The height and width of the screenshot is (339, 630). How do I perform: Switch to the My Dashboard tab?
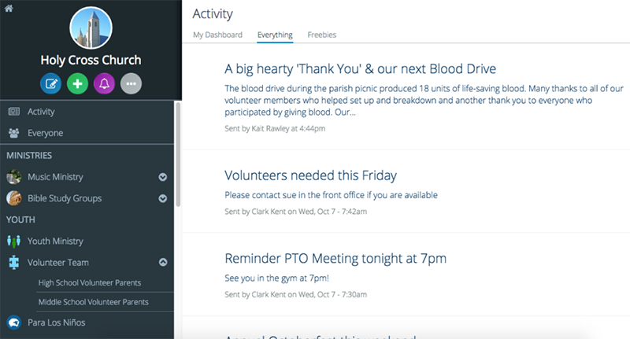click(217, 35)
